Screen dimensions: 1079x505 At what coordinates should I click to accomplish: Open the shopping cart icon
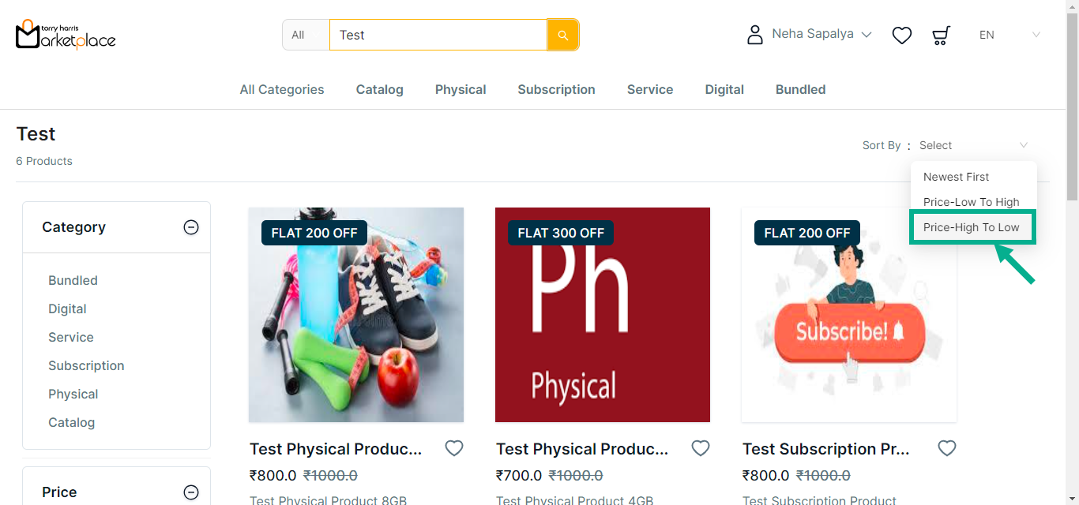[941, 36]
